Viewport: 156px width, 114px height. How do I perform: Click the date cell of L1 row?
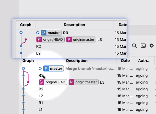pyautogui.click(x=125, y=109)
